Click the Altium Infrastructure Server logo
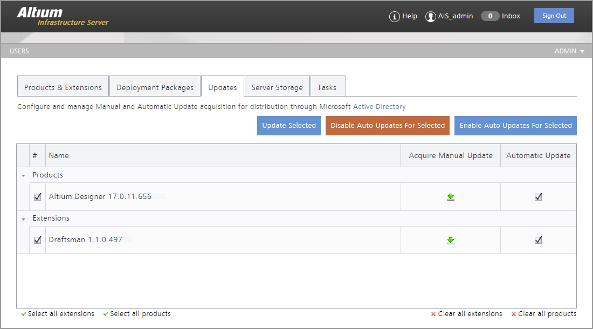Screen dimensions: 593x329 [62, 16]
